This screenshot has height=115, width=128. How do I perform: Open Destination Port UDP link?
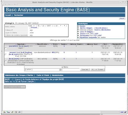pyautogui.click(x=100, y=35)
